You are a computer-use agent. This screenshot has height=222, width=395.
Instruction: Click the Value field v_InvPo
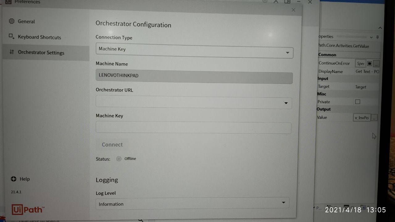tap(362, 117)
